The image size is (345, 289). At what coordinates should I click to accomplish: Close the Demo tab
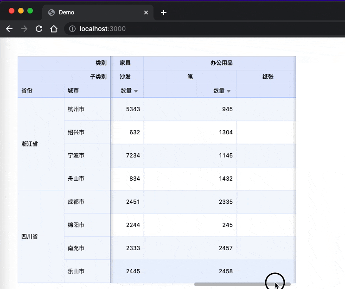click(x=146, y=13)
